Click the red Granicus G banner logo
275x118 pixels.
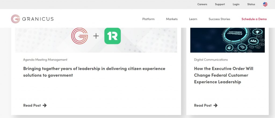[x=79, y=36]
